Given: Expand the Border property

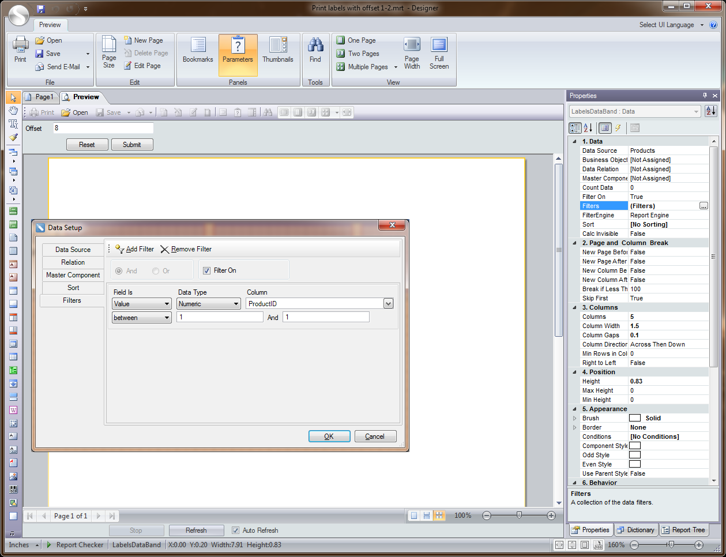Looking at the screenshot, I should (x=574, y=427).
